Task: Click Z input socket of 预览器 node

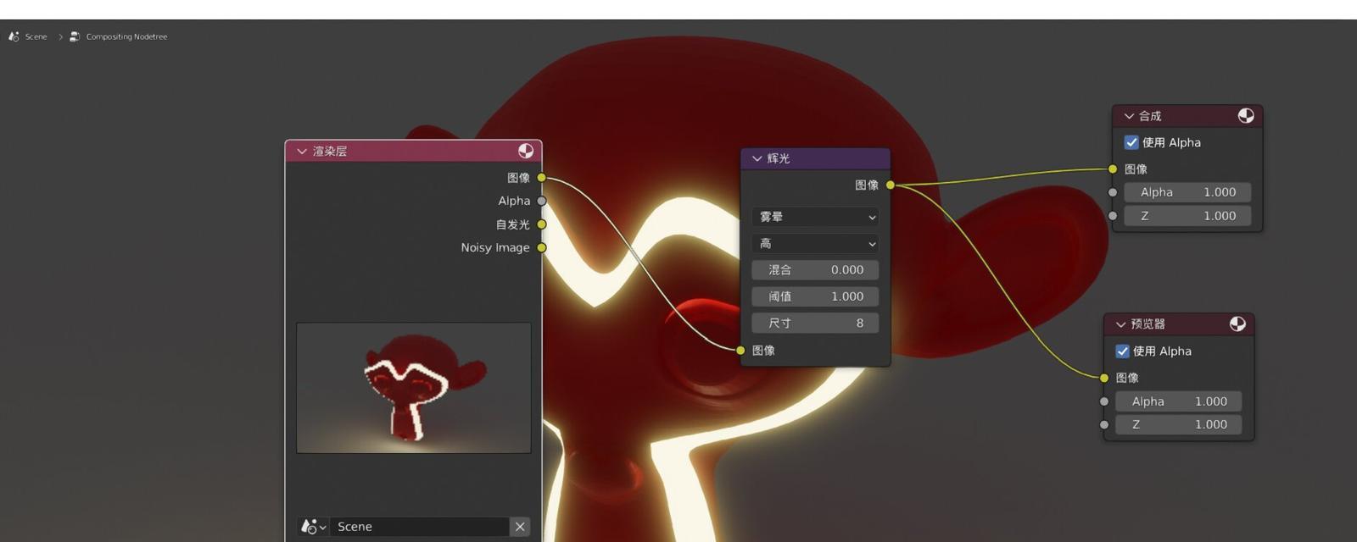Action: pyautogui.click(x=1104, y=424)
